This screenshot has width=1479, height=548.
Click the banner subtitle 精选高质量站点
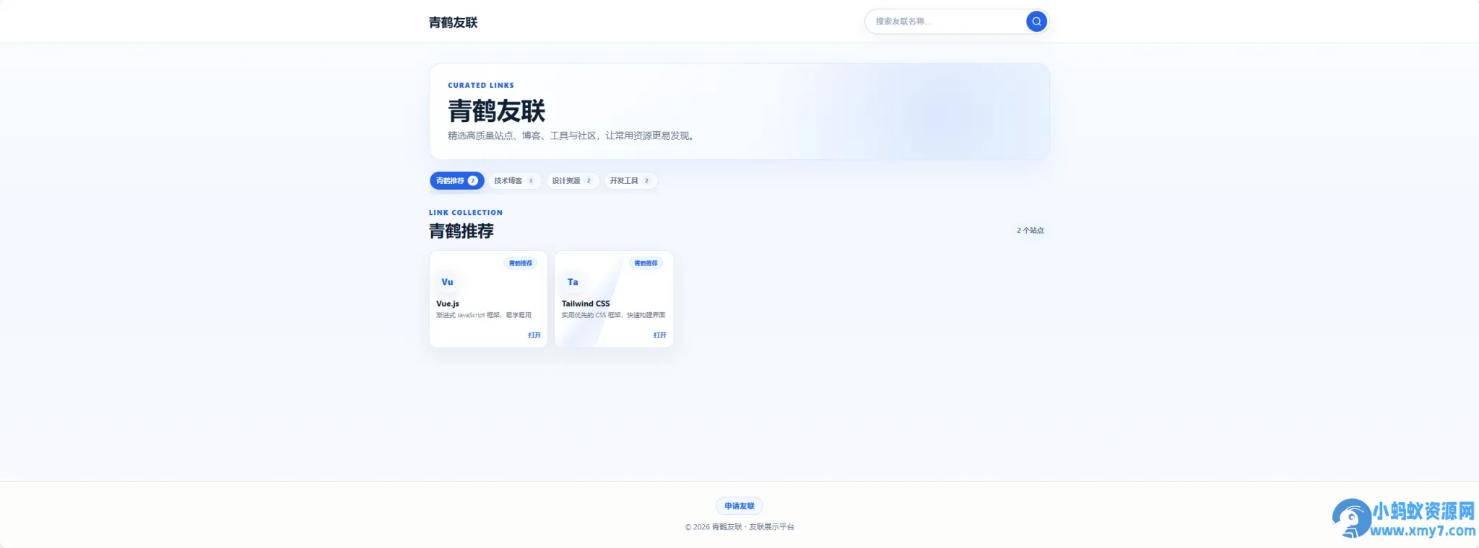pos(571,136)
